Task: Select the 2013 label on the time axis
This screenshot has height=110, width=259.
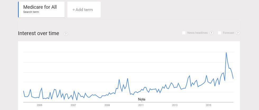Action: coord(175,105)
